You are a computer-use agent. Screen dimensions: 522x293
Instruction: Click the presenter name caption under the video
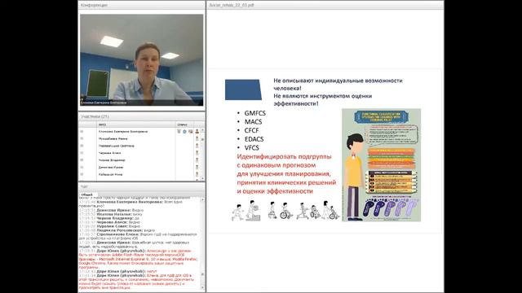click(104, 103)
